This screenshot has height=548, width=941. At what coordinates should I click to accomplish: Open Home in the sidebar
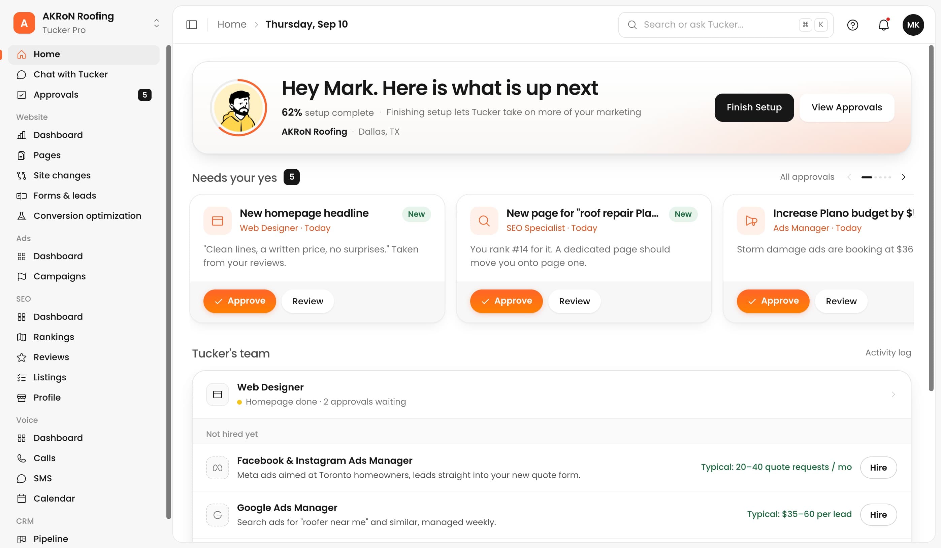84,55
